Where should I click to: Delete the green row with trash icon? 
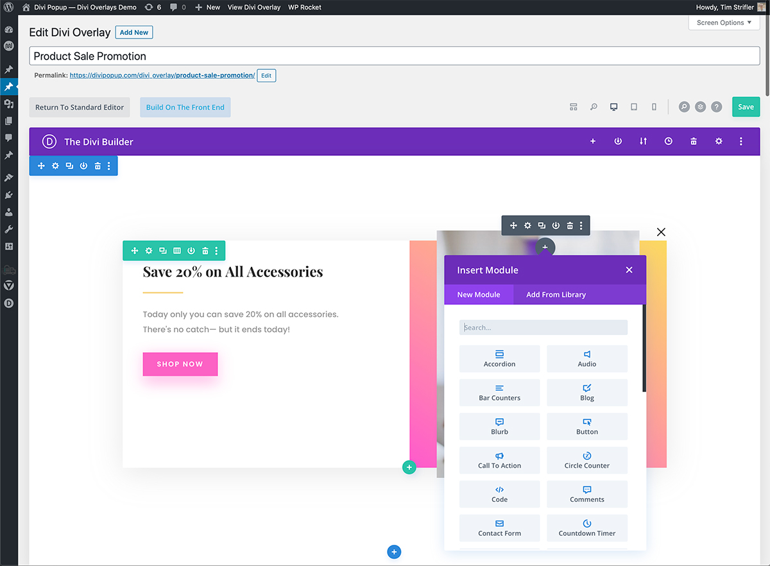coord(205,251)
